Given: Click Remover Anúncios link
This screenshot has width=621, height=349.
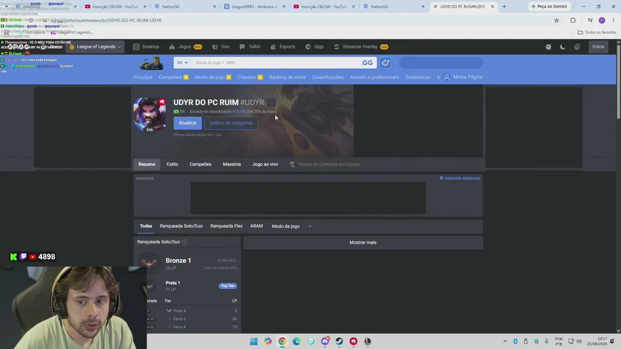Looking at the screenshot, I should pyautogui.click(x=460, y=178).
